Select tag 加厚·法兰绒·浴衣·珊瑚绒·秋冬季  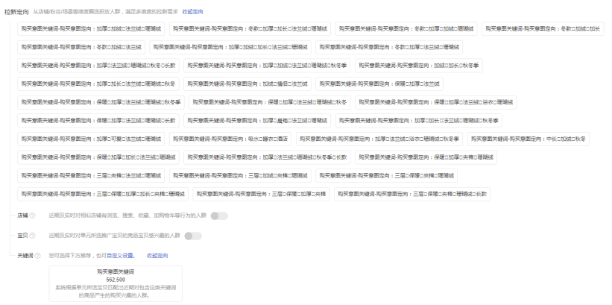tap(379, 139)
